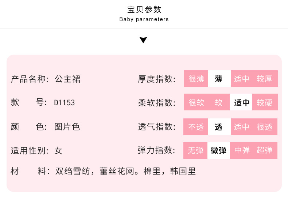Select 无弹 elasticity option

click(196, 150)
